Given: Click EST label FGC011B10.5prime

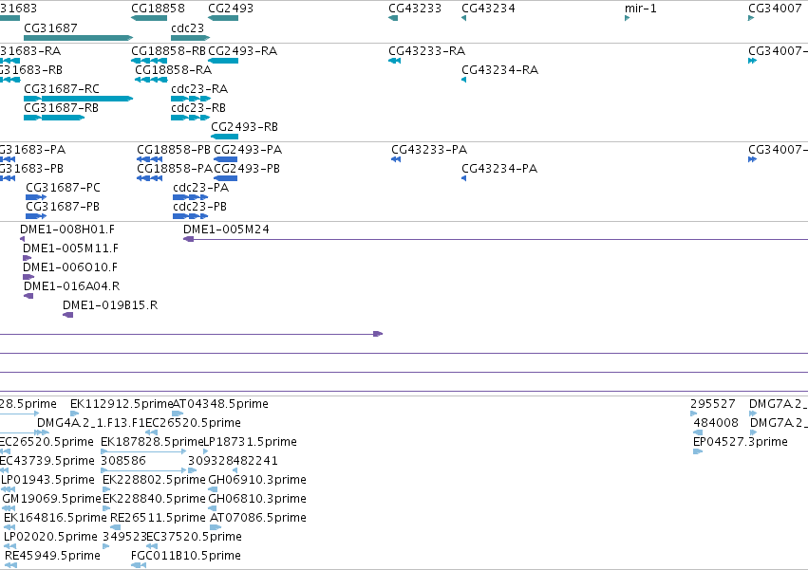Looking at the screenshot, I should point(186,557).
